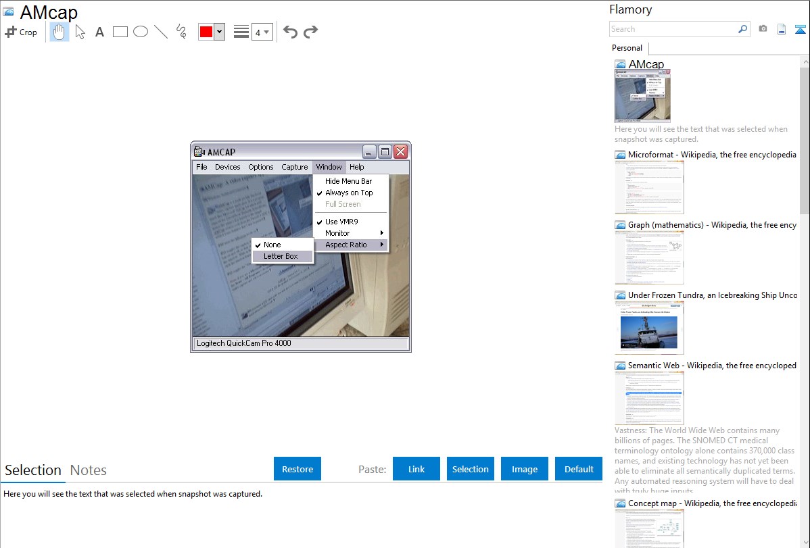Open the Under Frozen Tundra ship thumbnail
810x548 pixels.
point(649,328)
